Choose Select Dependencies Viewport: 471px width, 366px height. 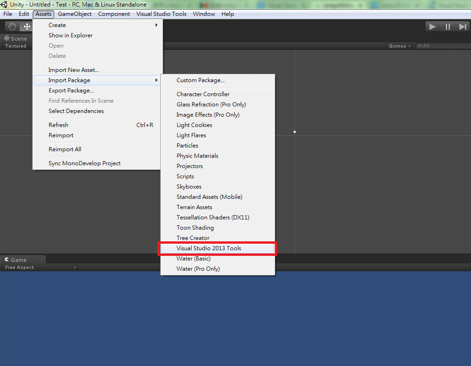point(97,111)
